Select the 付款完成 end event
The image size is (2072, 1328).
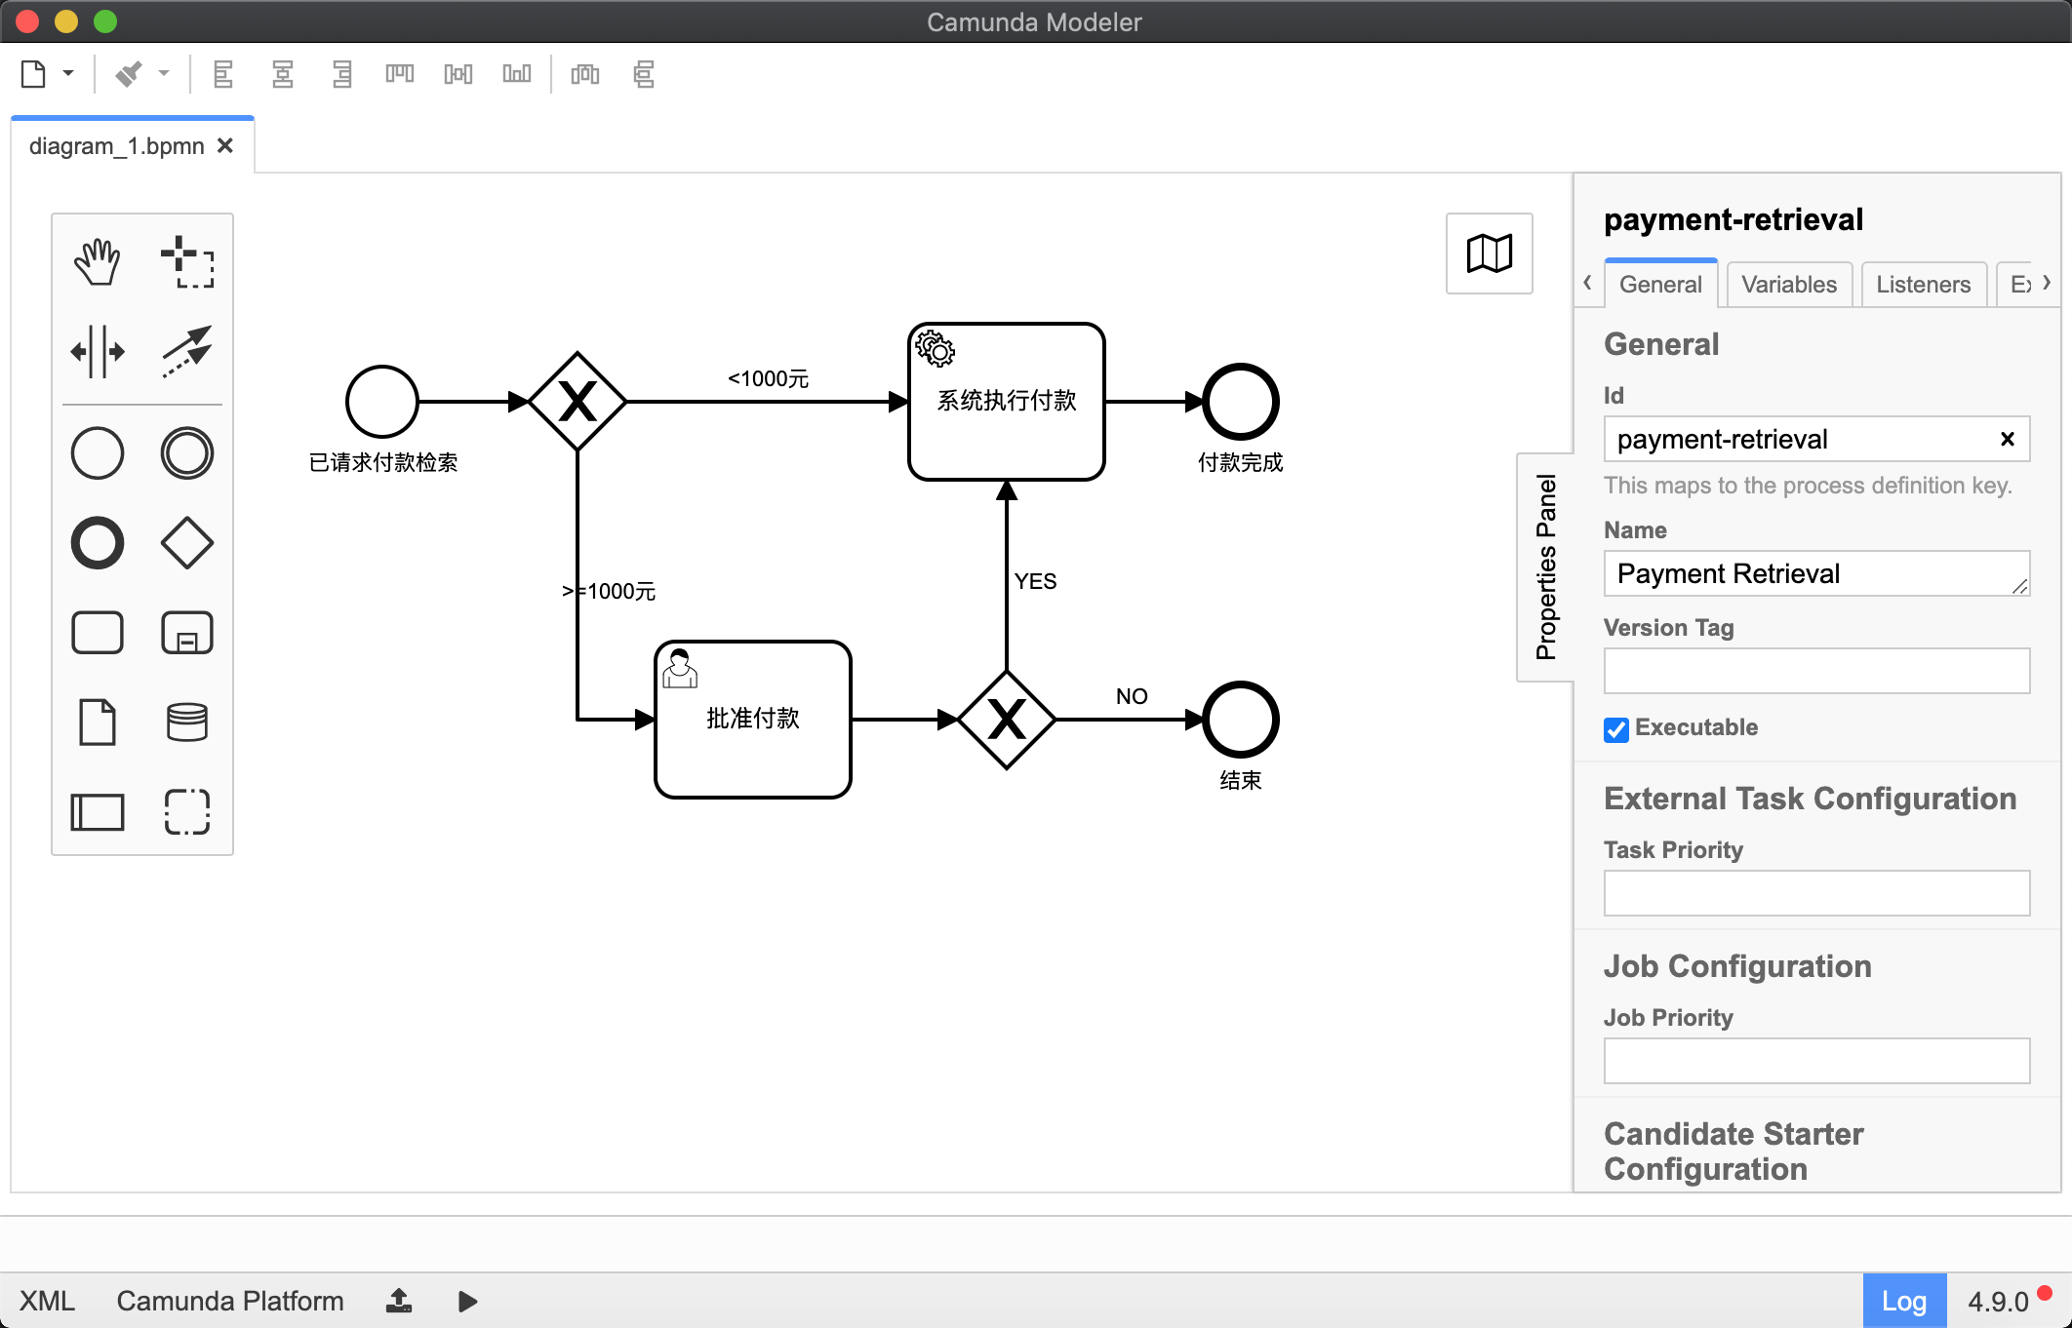click(x=1241, y=402)
